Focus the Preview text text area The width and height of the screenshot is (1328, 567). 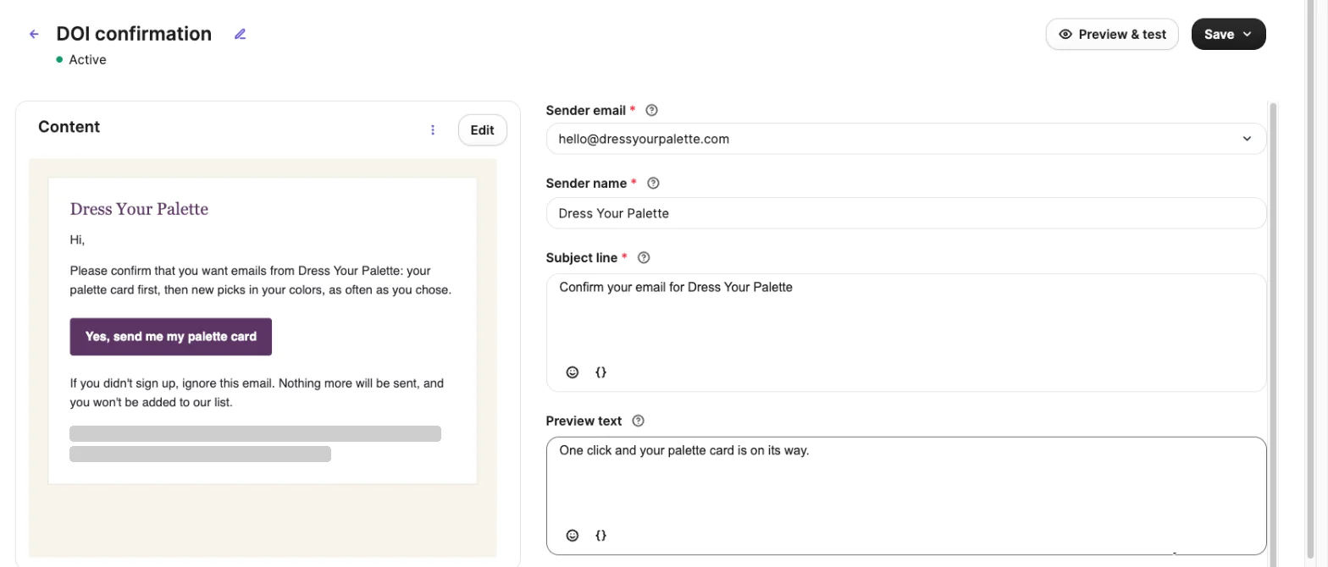906,496
